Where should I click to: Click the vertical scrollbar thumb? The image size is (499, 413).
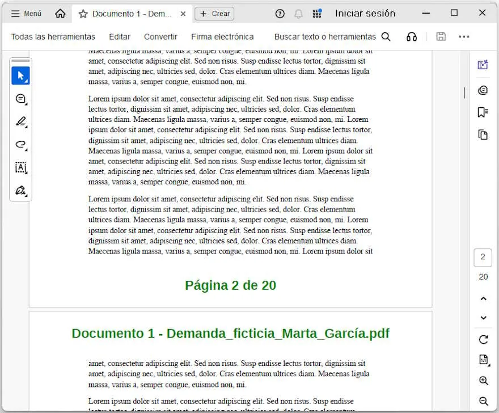click(x=464, y=92)
